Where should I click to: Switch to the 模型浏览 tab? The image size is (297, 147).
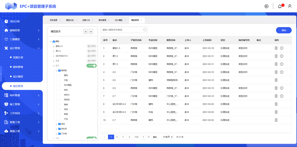click(x=70, y=20)
